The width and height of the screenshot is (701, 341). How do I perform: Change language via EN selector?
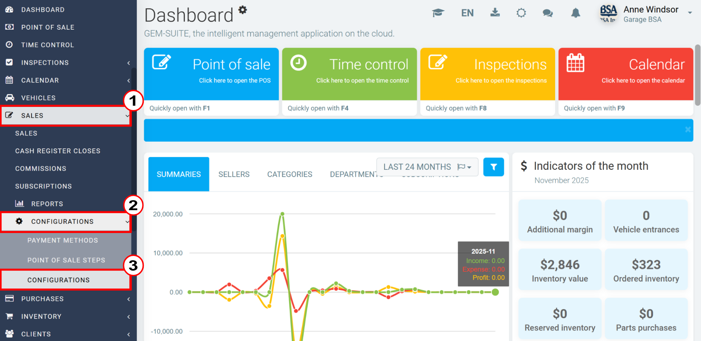[x=467, y=13]
